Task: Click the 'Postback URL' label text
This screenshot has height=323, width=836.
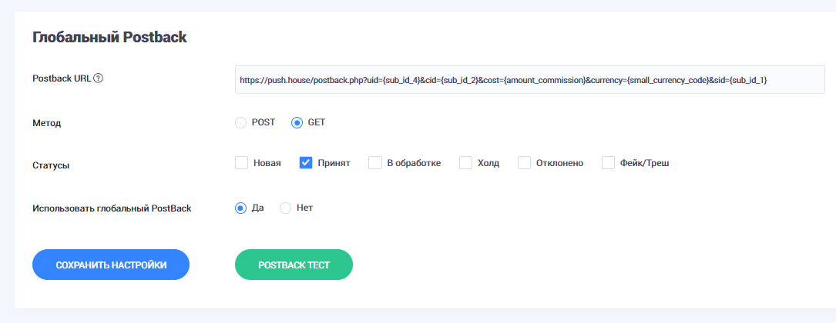Action: (x=62, y=78)
